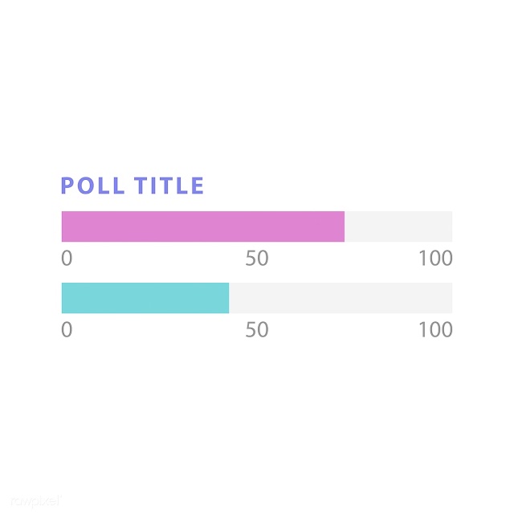Click the 100 label under teal bar
The width and height of the screenshot is (514, 514).
click(x=435, y=329)
